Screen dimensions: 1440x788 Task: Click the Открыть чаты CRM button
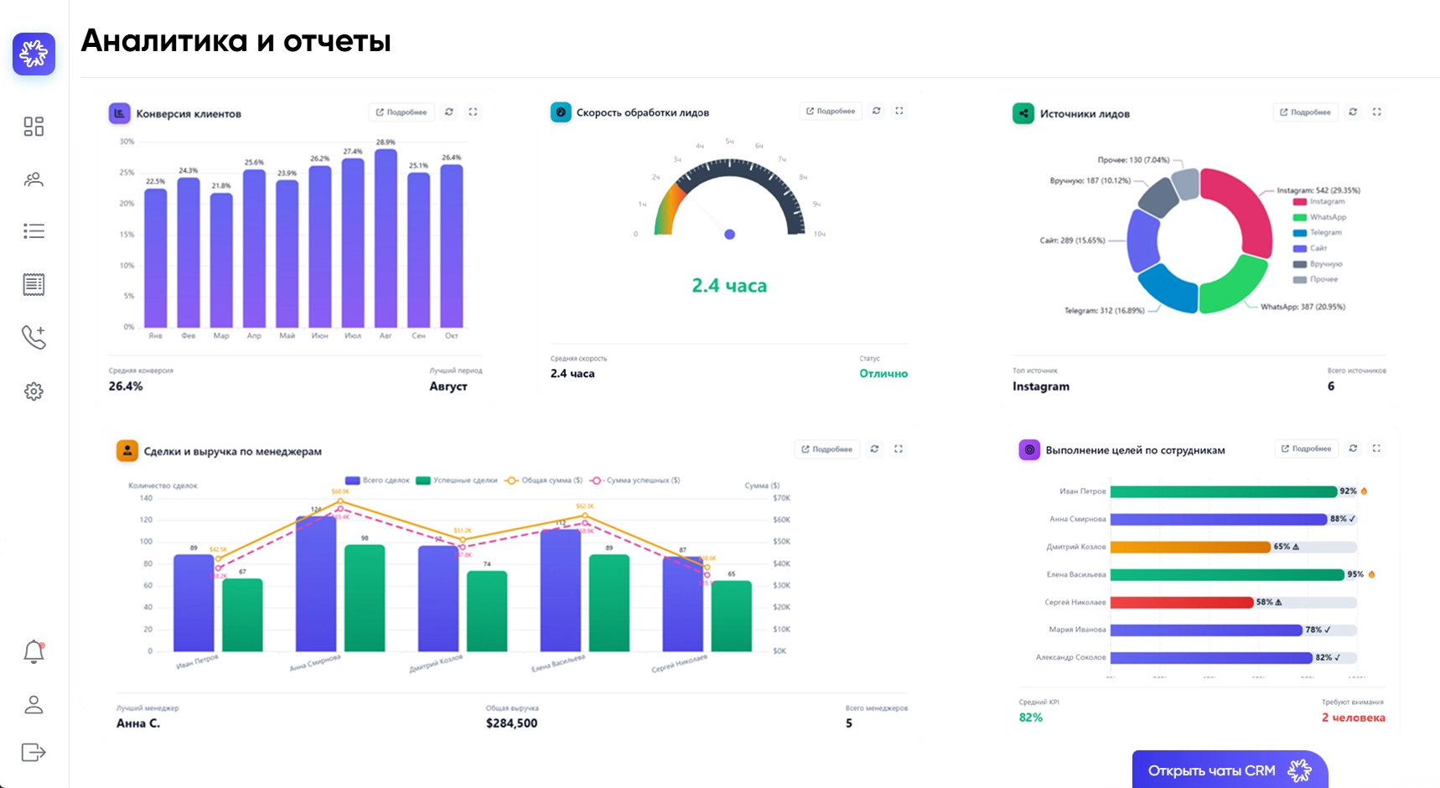1229,770
